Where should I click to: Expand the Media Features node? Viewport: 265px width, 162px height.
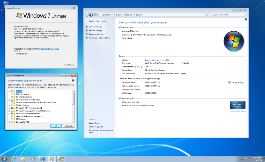[x=10, y=105]
